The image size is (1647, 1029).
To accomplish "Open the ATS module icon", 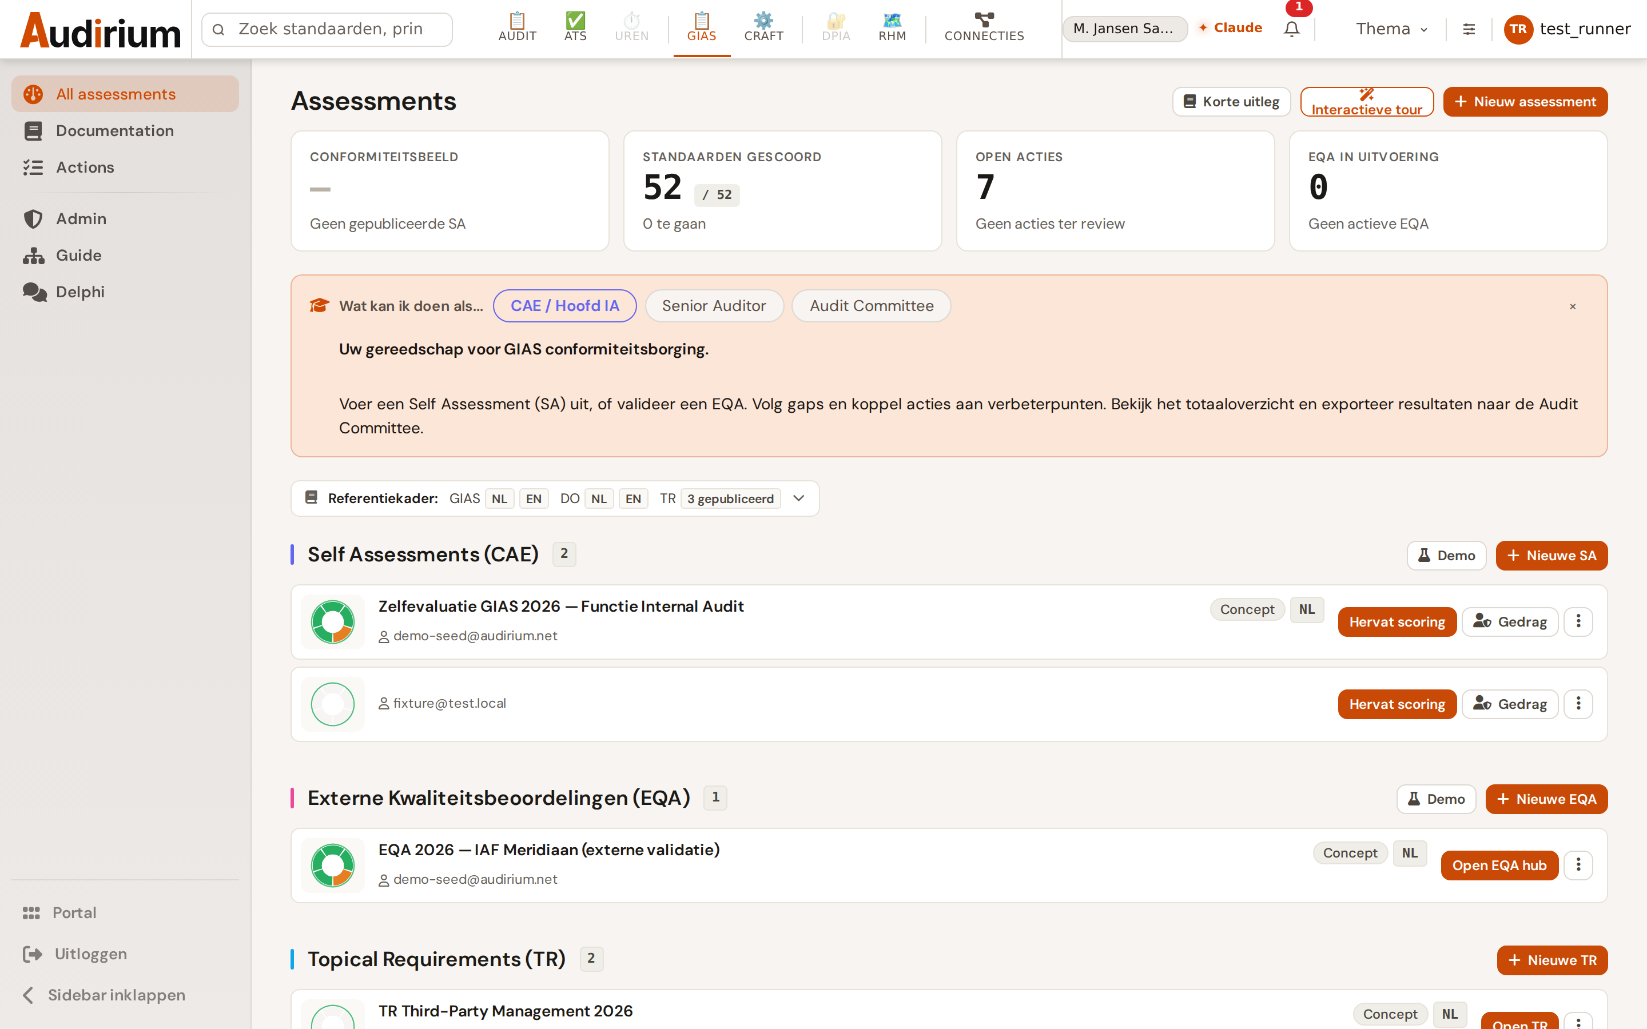I will tap(575, 28).
